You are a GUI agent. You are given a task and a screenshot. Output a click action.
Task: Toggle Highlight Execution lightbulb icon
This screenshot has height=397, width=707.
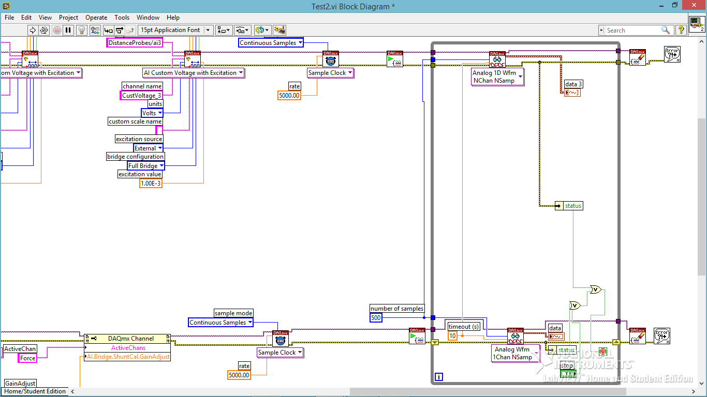81,30
